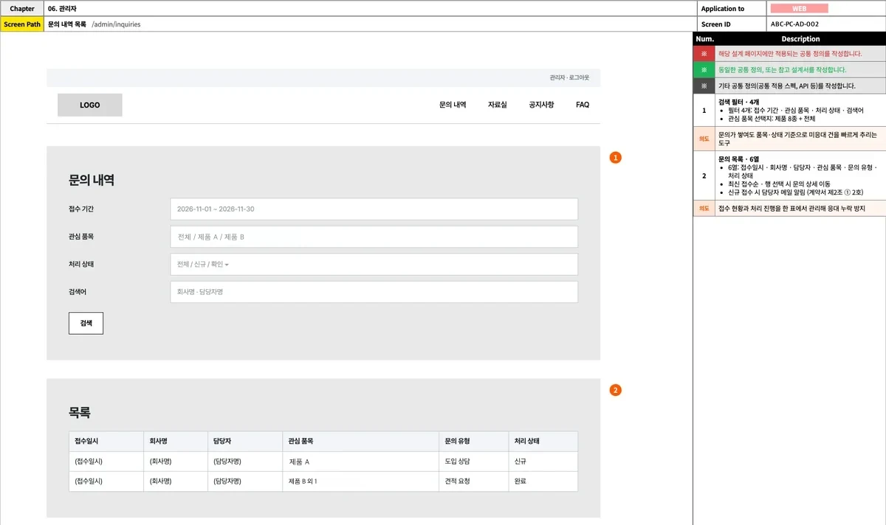
Task: Click the 목록 section heading
Action: click(80, 413)
